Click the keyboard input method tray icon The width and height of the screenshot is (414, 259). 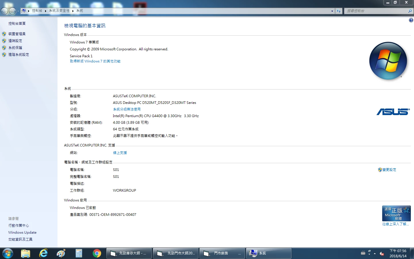(x=363, y=253)
